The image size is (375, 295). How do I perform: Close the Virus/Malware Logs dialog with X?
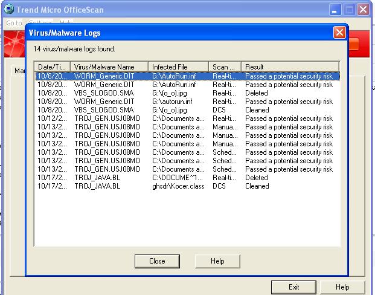click(x=339, y=32)
